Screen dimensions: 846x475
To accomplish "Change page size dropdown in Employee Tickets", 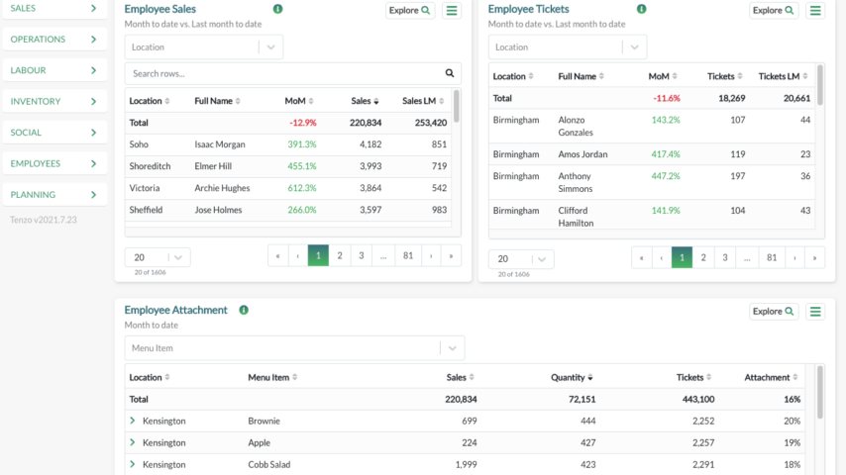I will pos(521,259).
